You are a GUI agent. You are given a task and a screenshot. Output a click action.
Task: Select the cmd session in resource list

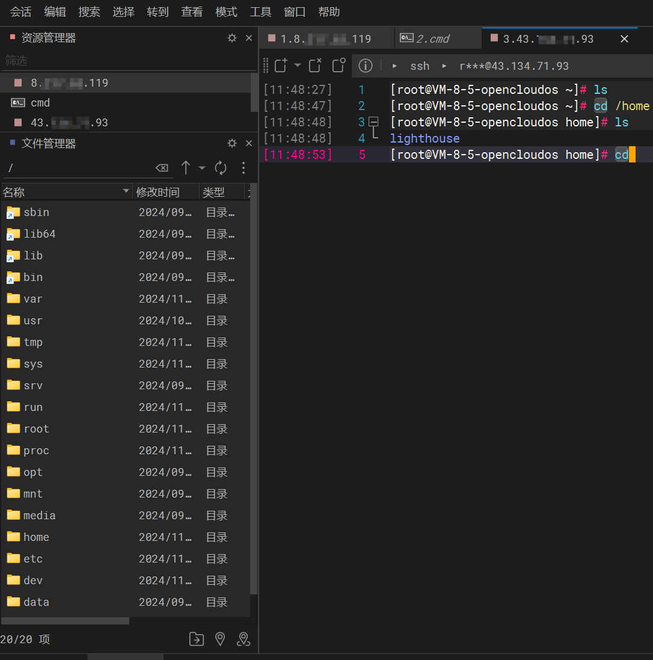click(126, 103)
